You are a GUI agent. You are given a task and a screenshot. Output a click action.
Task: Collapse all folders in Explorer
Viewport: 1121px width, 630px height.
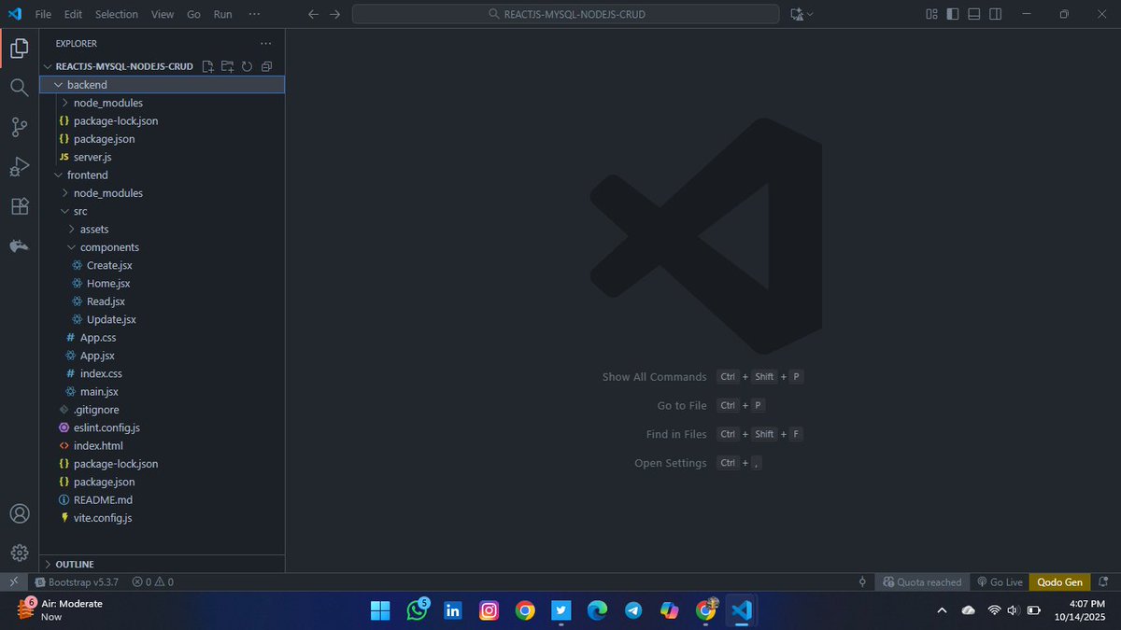tap(266, 66)
